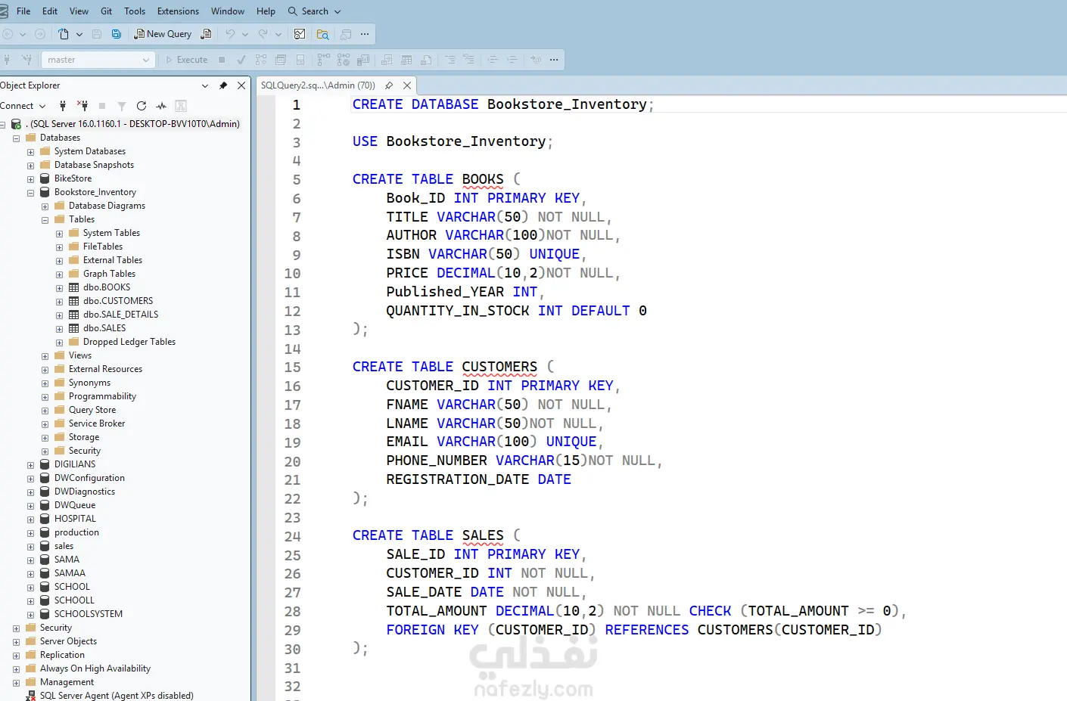This screenshot has height=701, width=1067.
Task: Expand the HOSPITAL database node
Action: pyautogui.click(x=30, y=520)
